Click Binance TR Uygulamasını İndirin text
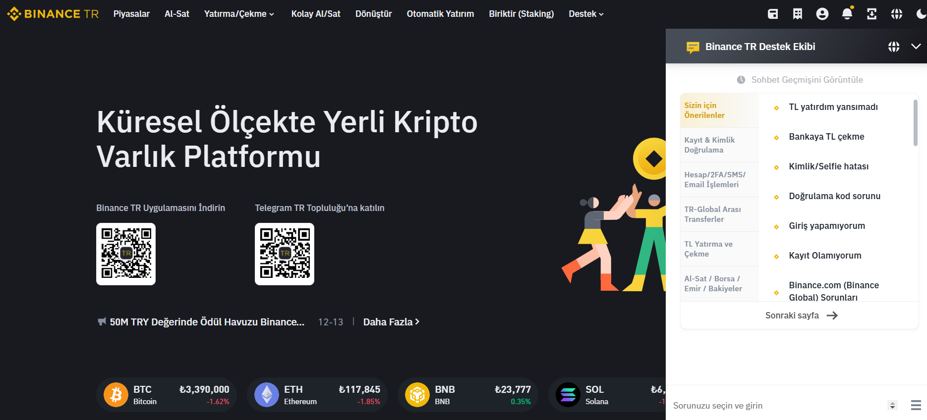 (x=161, y=208)
